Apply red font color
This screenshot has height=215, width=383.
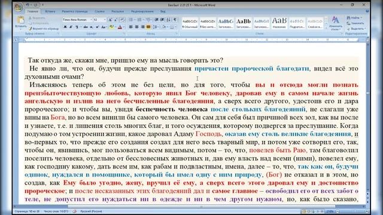pyautogui.click(x=120, y=27)
